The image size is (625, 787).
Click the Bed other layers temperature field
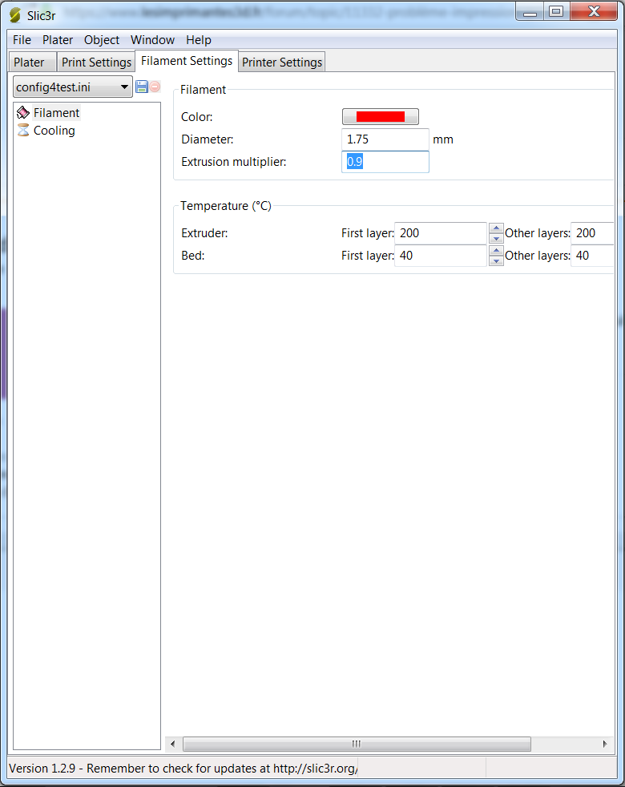tap(592, 256)
